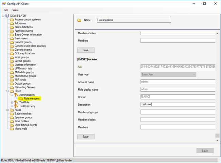Click the Description input field
The width and height of the screenshot is (221, 163).
click(177, 105)
